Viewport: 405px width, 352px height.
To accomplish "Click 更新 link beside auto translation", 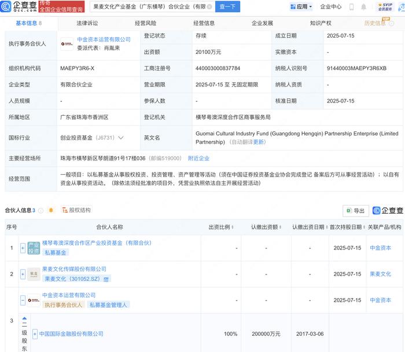I will (258, 142).
